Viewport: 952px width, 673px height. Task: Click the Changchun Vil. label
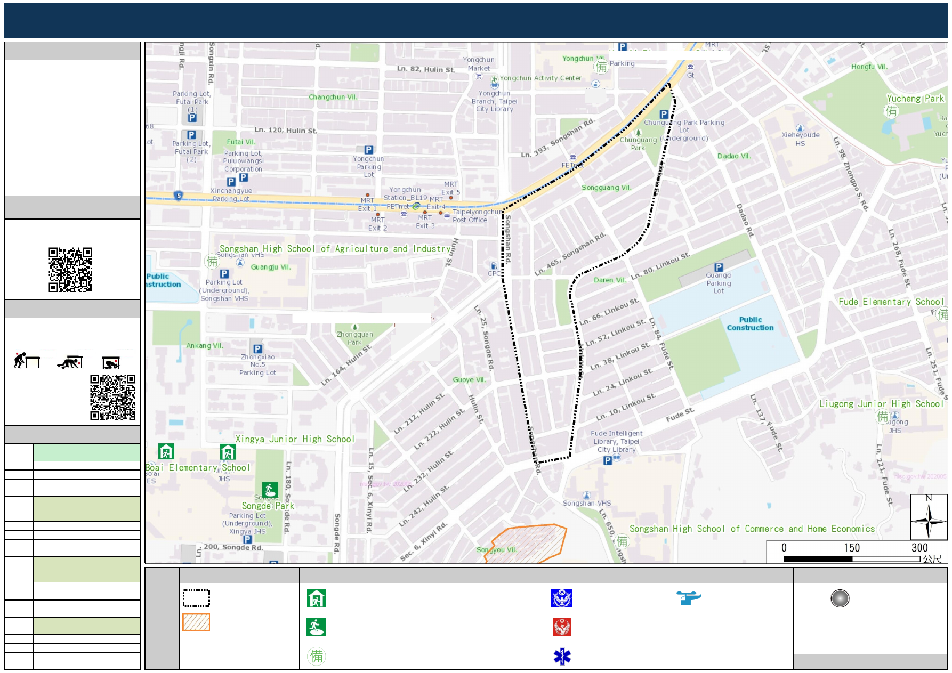point(333,97)
